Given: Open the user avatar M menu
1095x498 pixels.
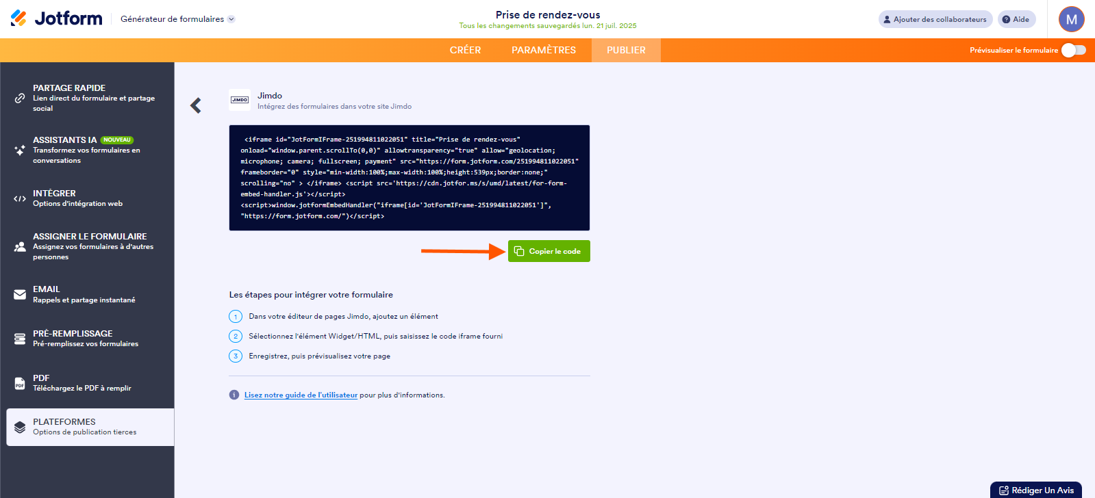Looking at the screenshot, I should 1072,19.
